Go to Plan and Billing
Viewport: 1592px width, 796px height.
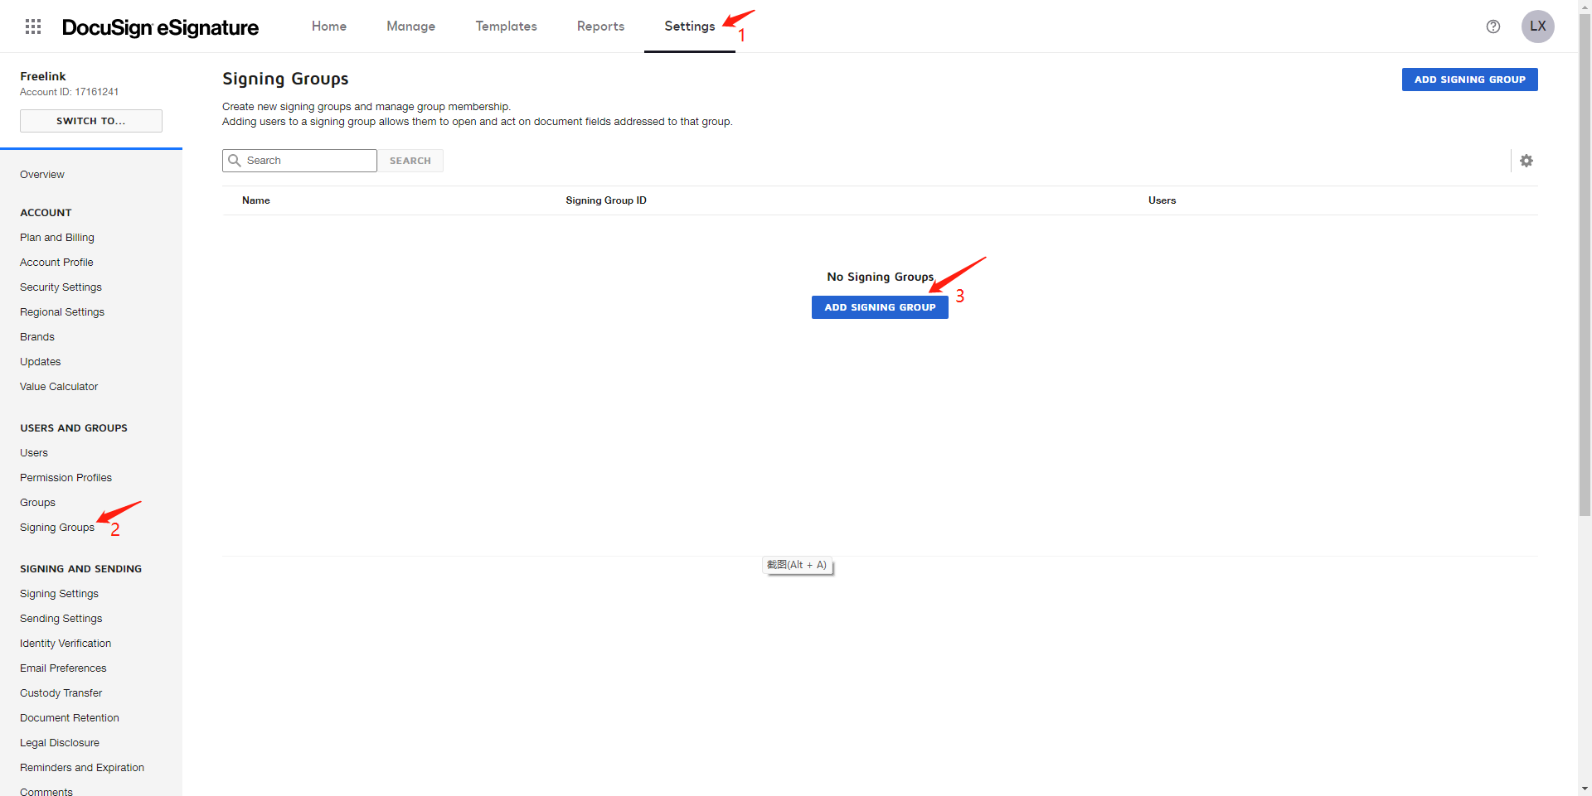pos(57,237)
